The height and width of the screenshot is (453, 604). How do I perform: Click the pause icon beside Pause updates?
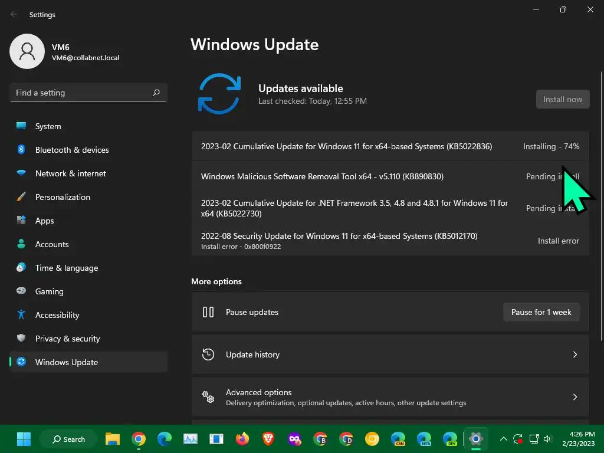pyautogui.click(x=208, y=312)
